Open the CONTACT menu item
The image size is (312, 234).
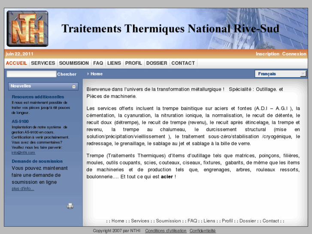tap(183, 63)
